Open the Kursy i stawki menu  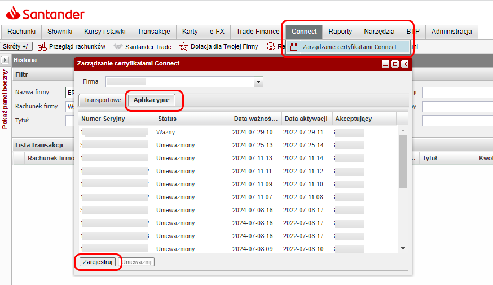105,32
